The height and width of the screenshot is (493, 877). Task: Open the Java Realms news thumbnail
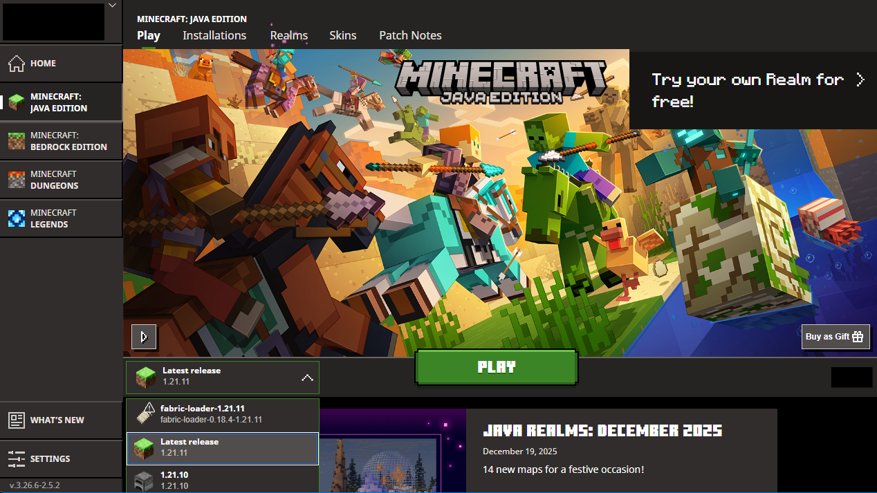point(393,451)
